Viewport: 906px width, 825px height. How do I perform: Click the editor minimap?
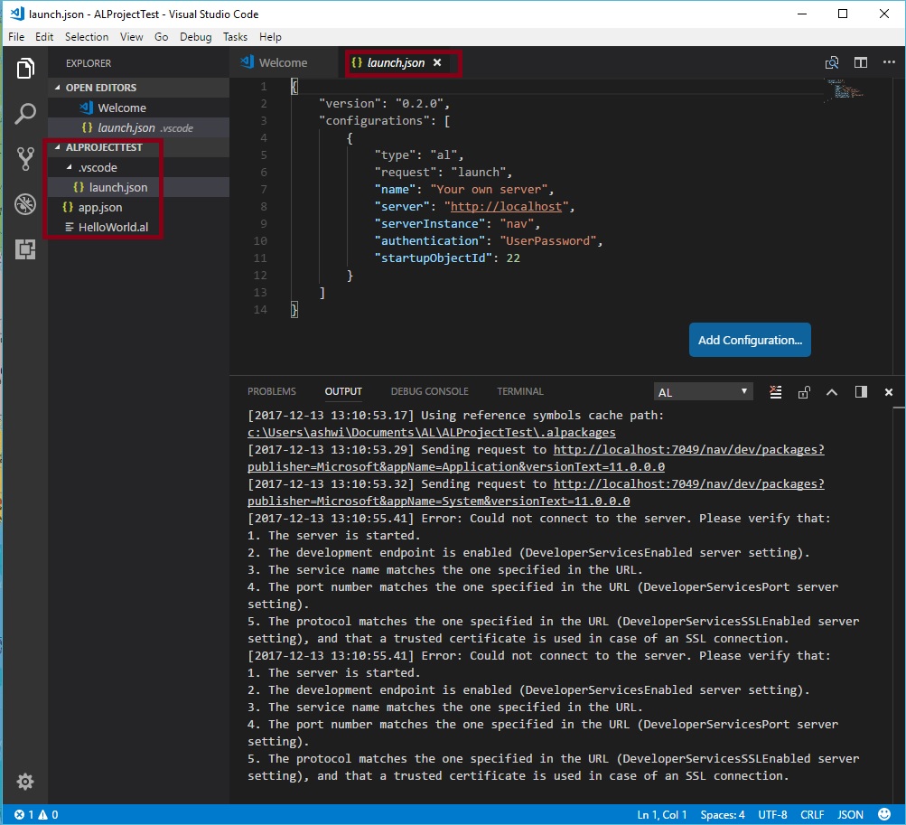(x=845, y=90)
